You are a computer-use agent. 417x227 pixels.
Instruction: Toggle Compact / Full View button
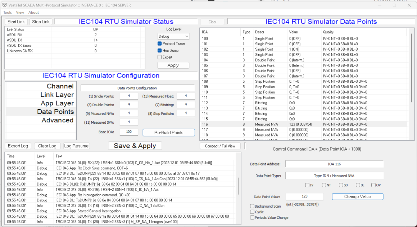(x=220, y=146)
